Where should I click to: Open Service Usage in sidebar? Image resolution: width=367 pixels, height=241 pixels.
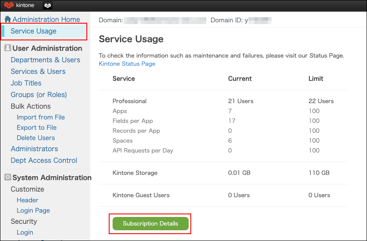click(x=34, y=31)
